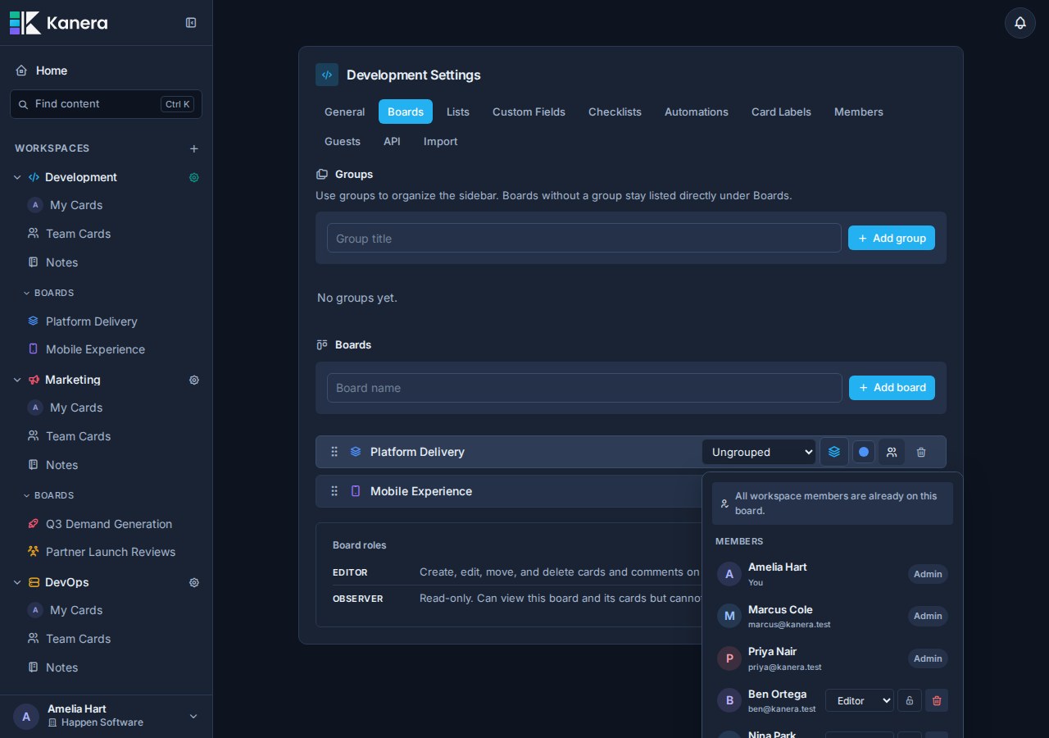This screenshot has width=1049, height=738.
Task: Switch to Members tab
Action: (x=859, y=112)
